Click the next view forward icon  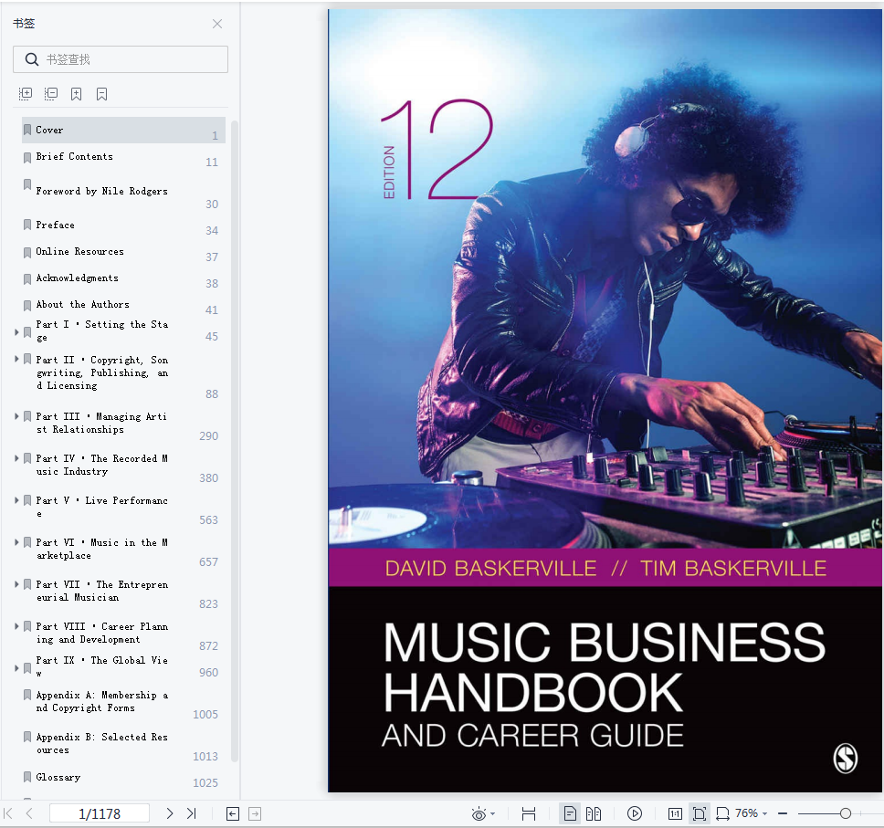(255, 813)
